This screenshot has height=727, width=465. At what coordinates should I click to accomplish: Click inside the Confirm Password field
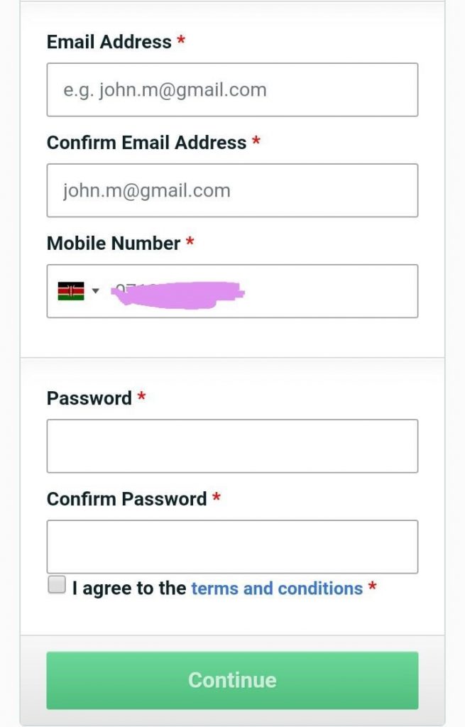tap(231, 547)
